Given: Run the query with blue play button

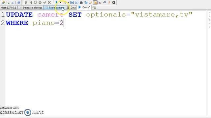Looking at the screenshot, I should 57,2.
